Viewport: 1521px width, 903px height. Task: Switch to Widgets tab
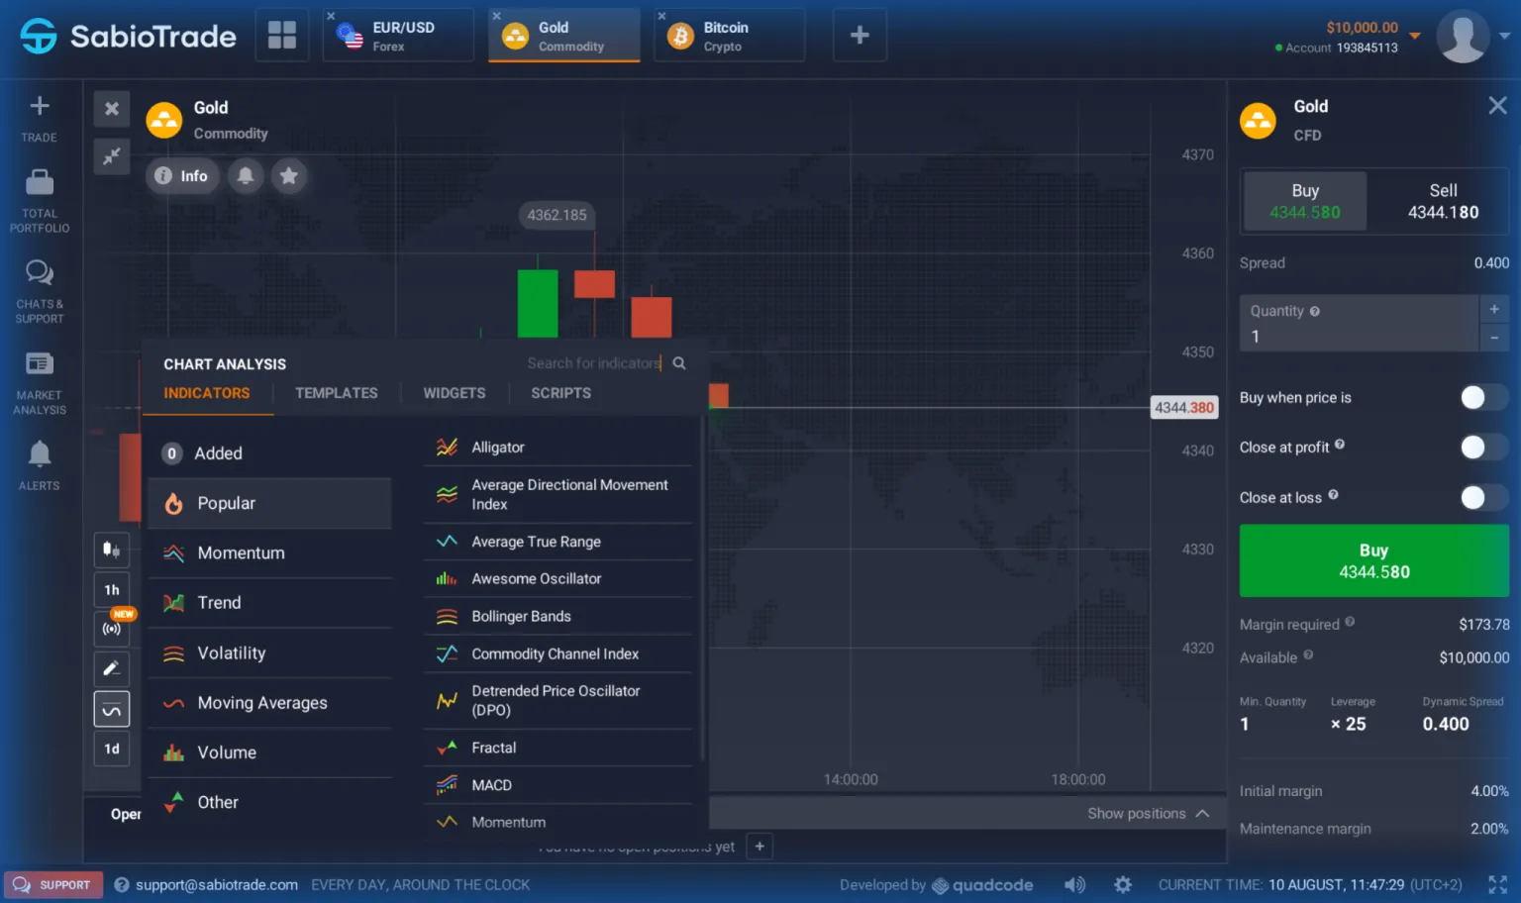(455, 393)
